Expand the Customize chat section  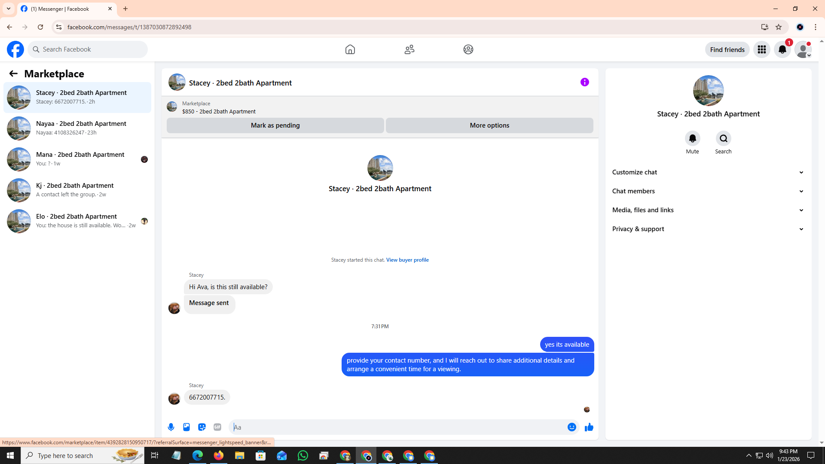pyautogui.click(x=708, y=172)
